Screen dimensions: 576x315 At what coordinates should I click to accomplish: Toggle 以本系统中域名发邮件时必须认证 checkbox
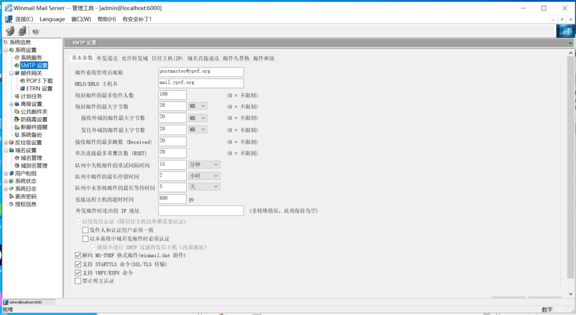click(85, 238)
